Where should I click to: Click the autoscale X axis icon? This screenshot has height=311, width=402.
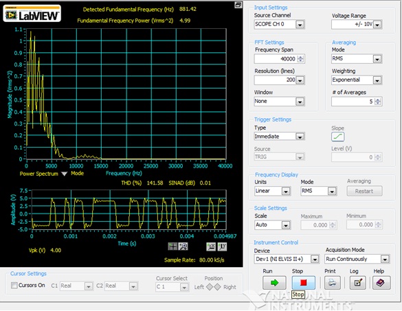point(211,246)
